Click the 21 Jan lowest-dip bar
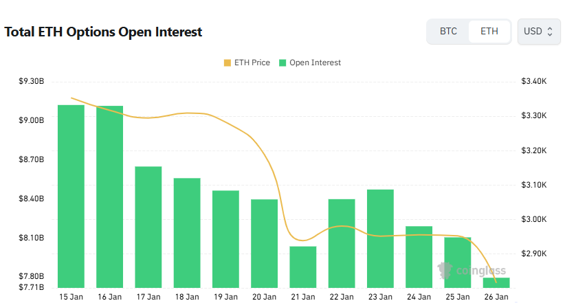 point(303,267)
